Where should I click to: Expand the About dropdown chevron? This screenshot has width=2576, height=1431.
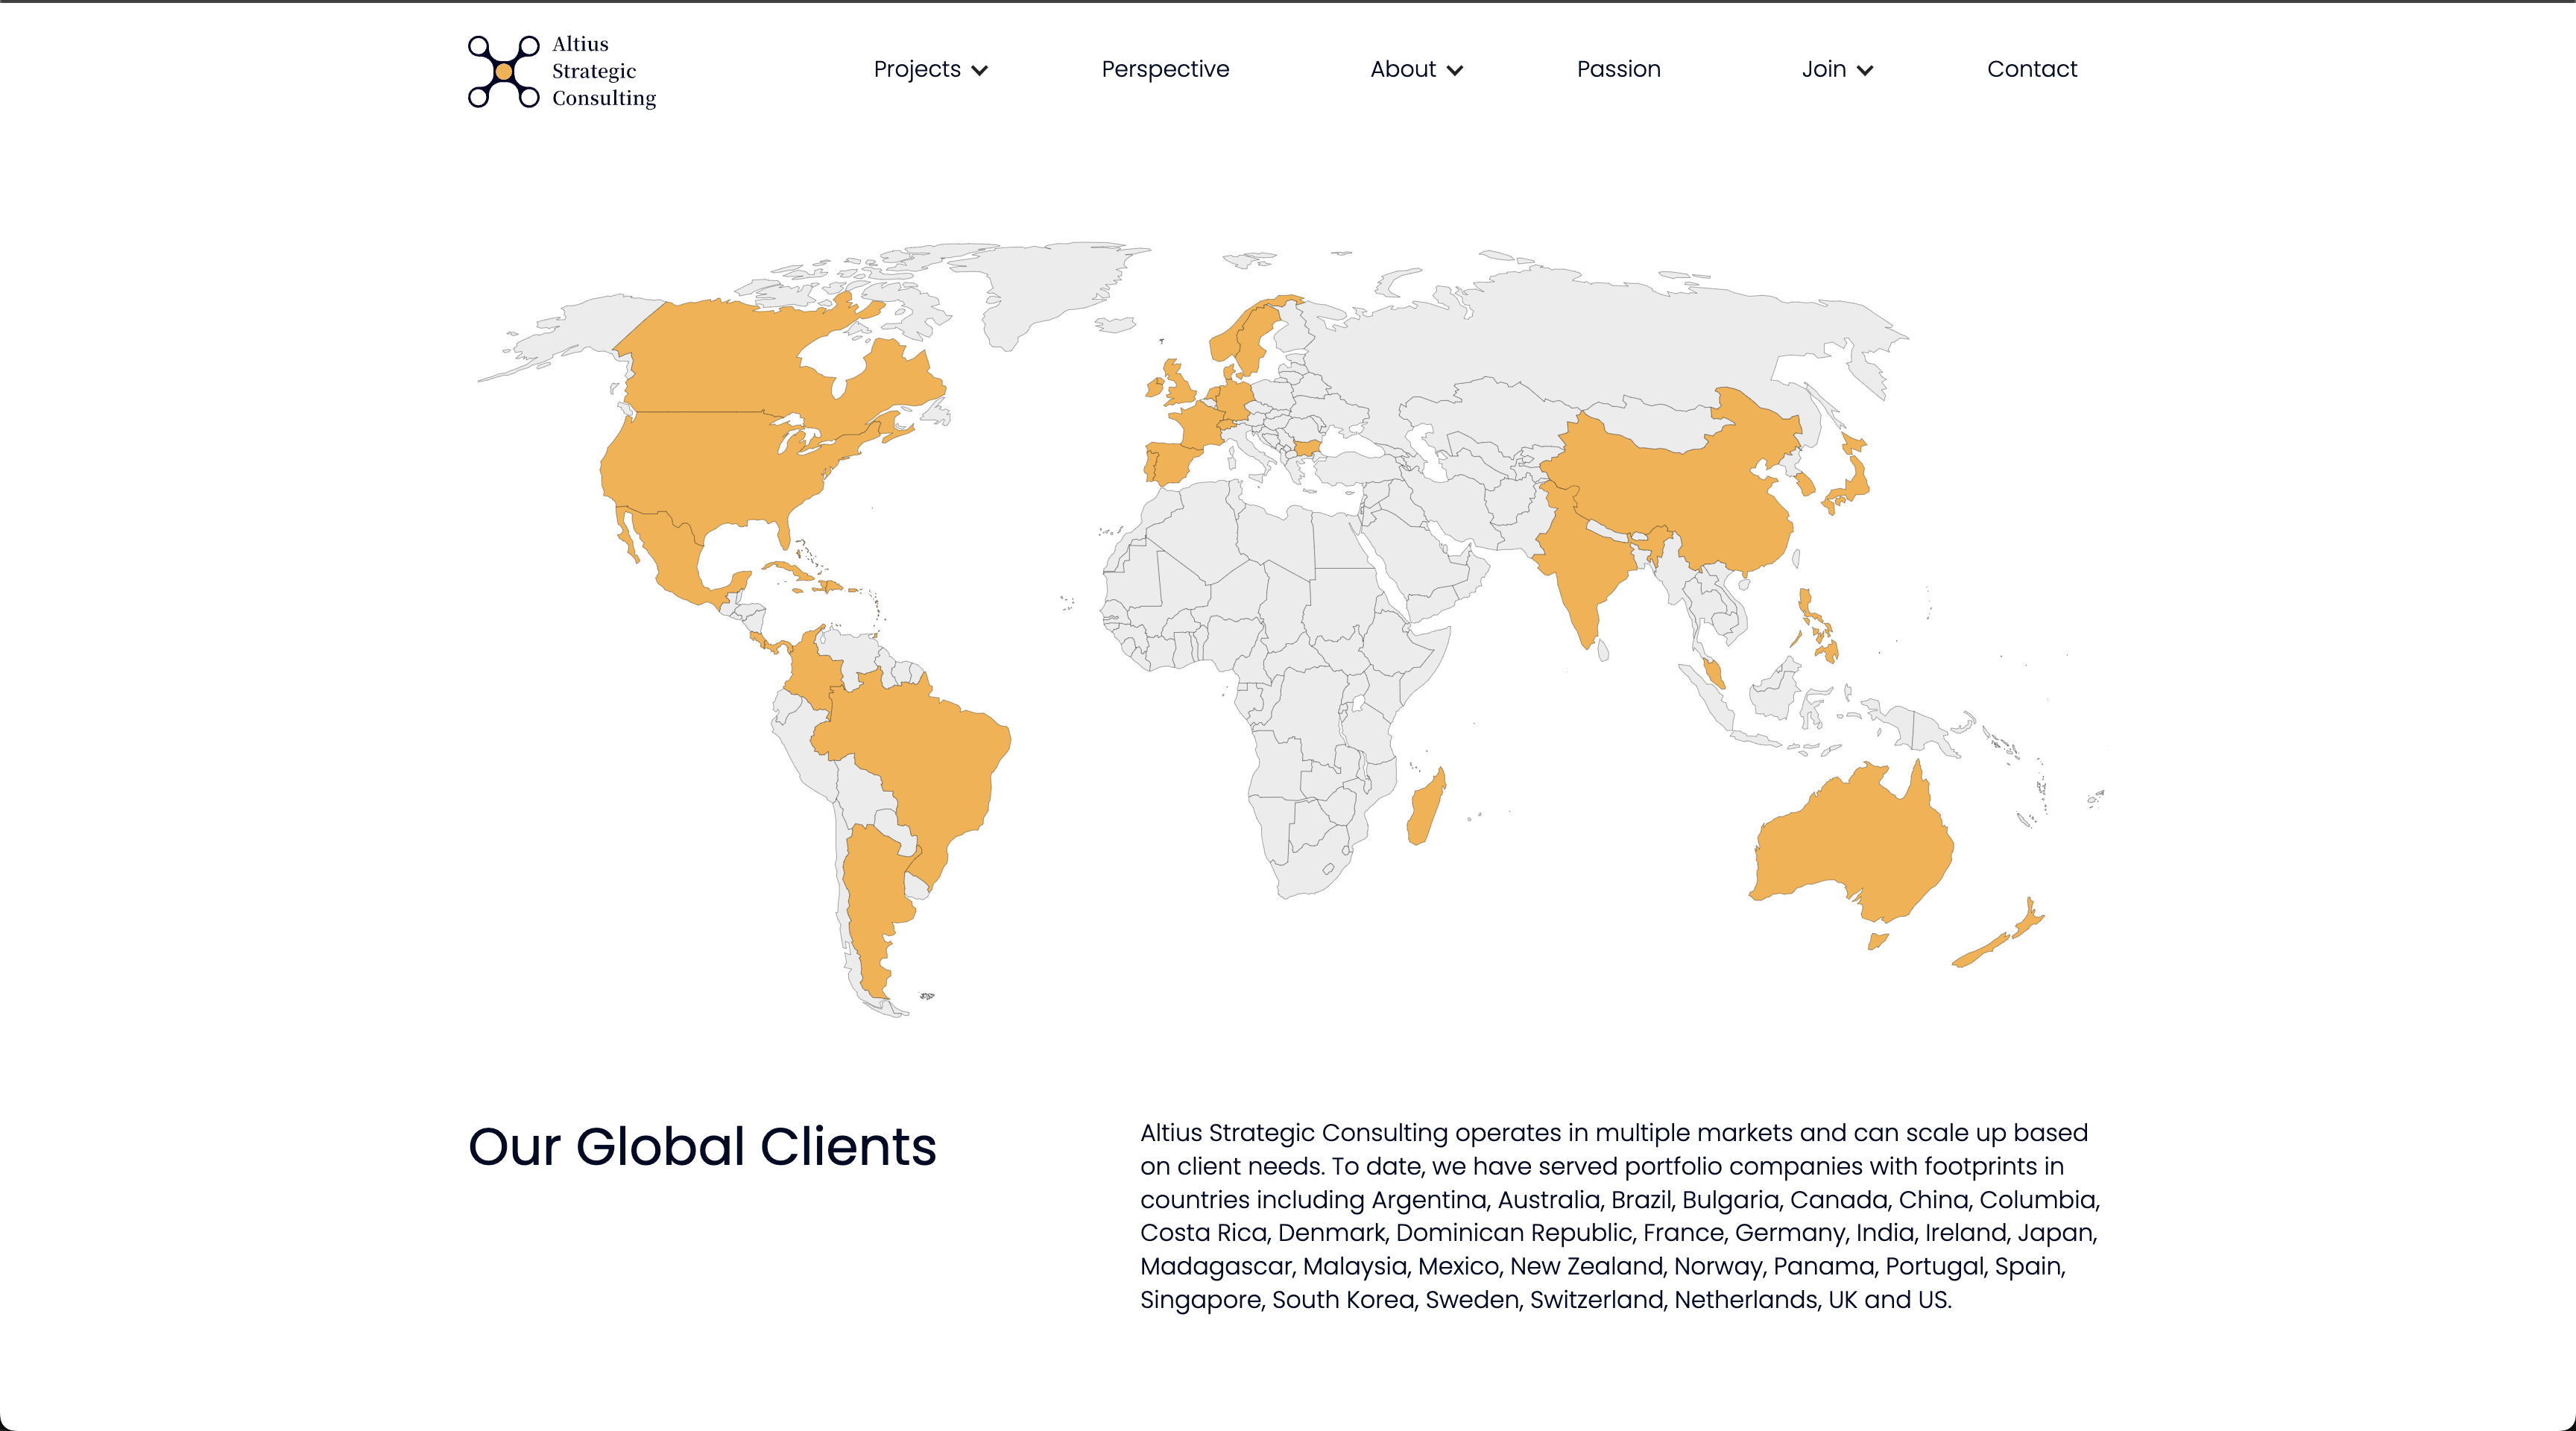[x=1455, y=70]
